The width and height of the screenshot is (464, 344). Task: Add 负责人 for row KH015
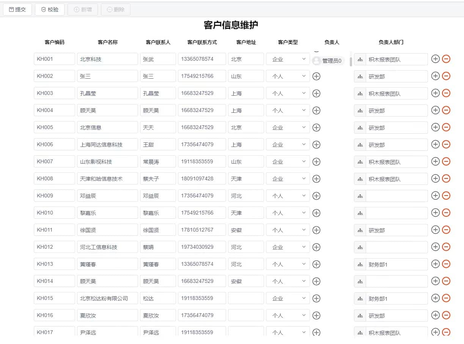point(316,298)
